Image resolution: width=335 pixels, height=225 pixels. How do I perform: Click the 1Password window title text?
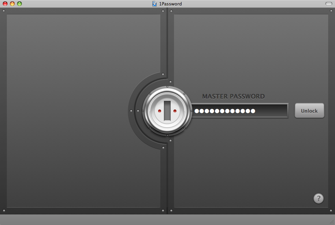pyautogui.click(x=170, y=4)
